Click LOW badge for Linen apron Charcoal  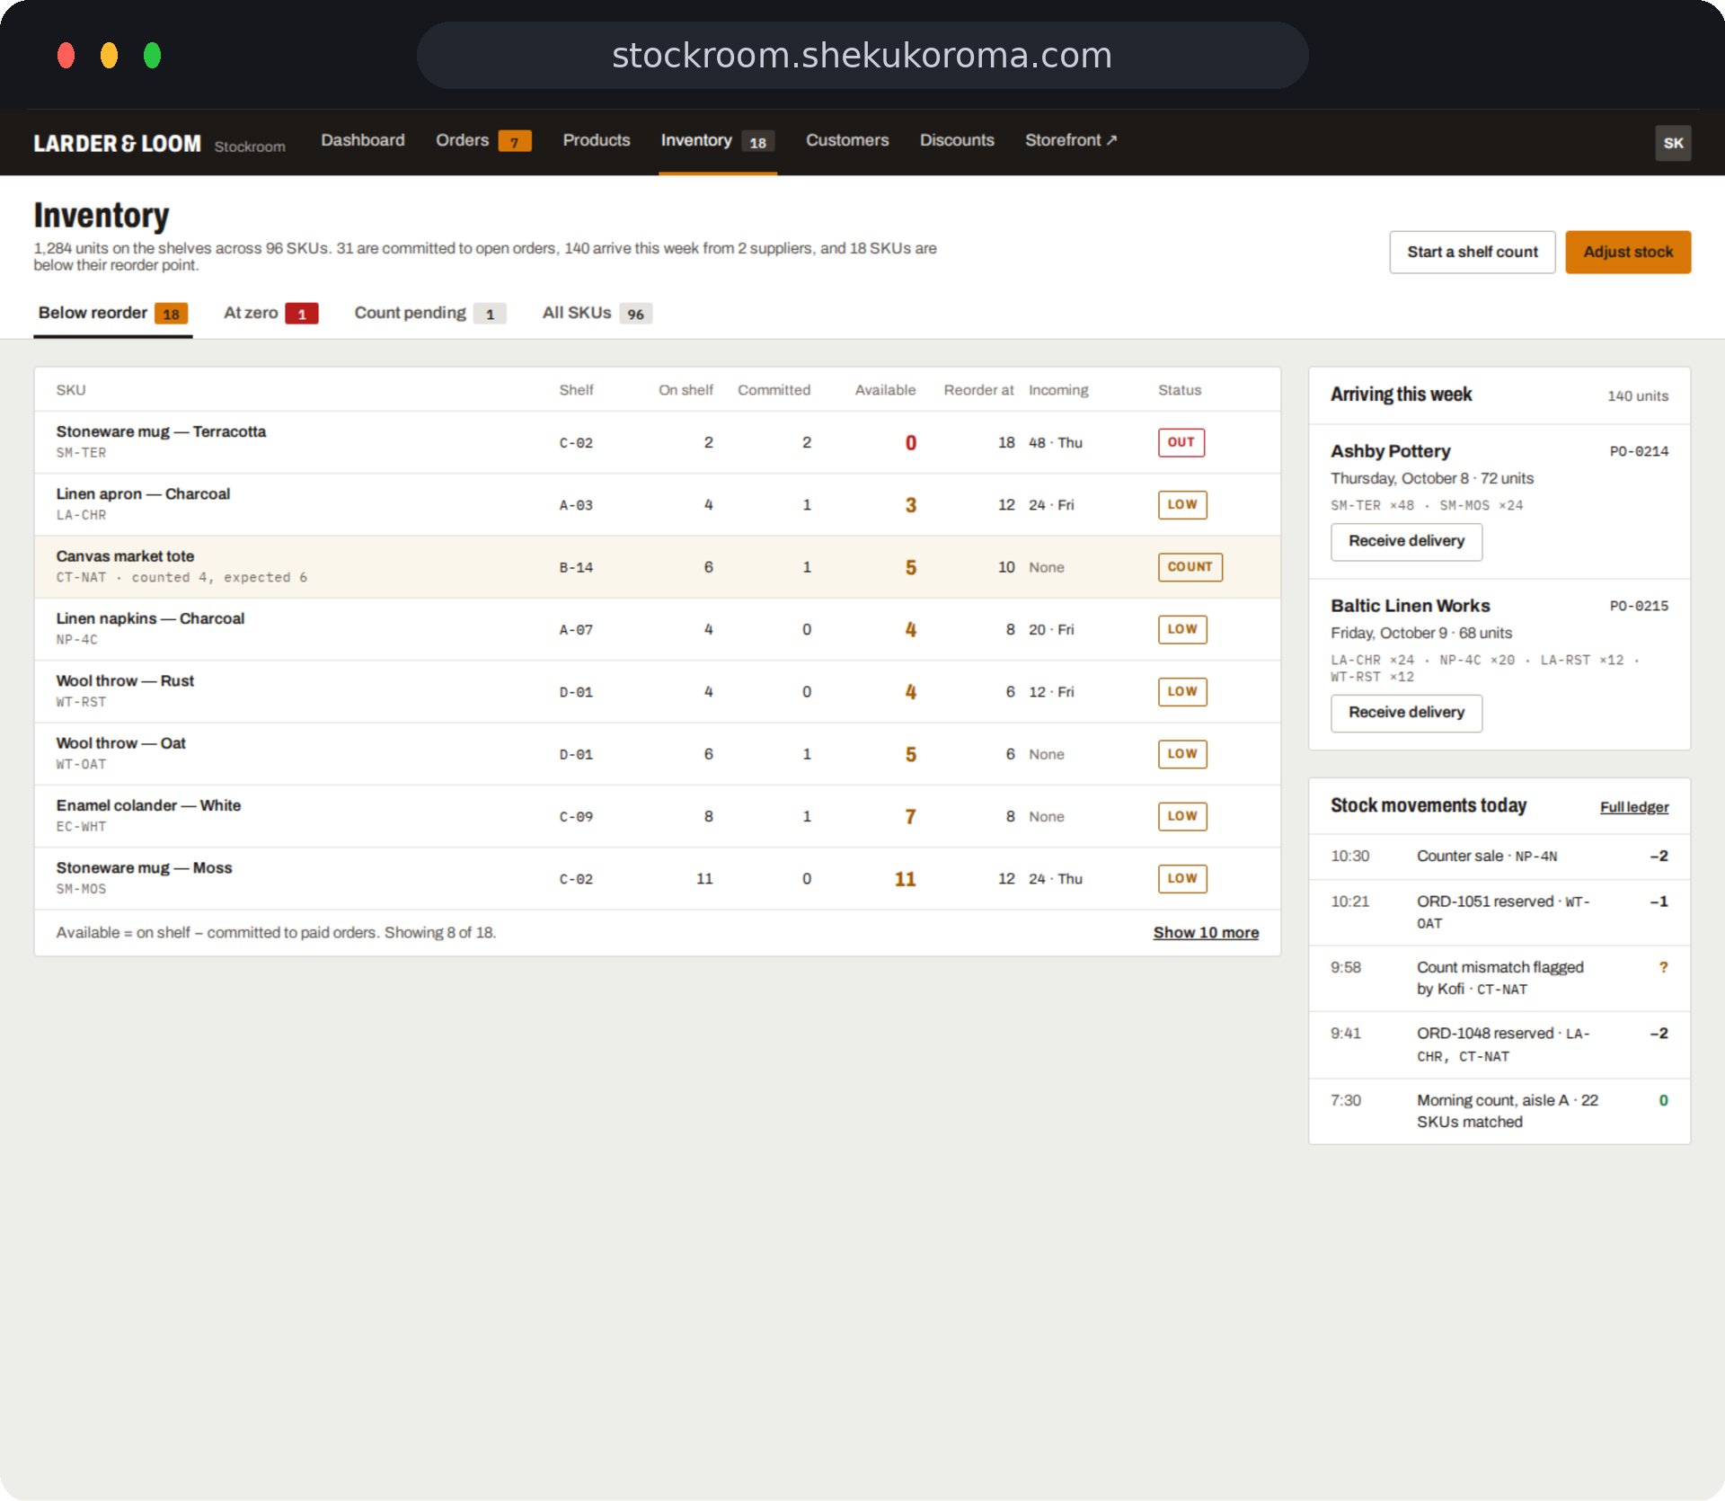point(1181,505)
